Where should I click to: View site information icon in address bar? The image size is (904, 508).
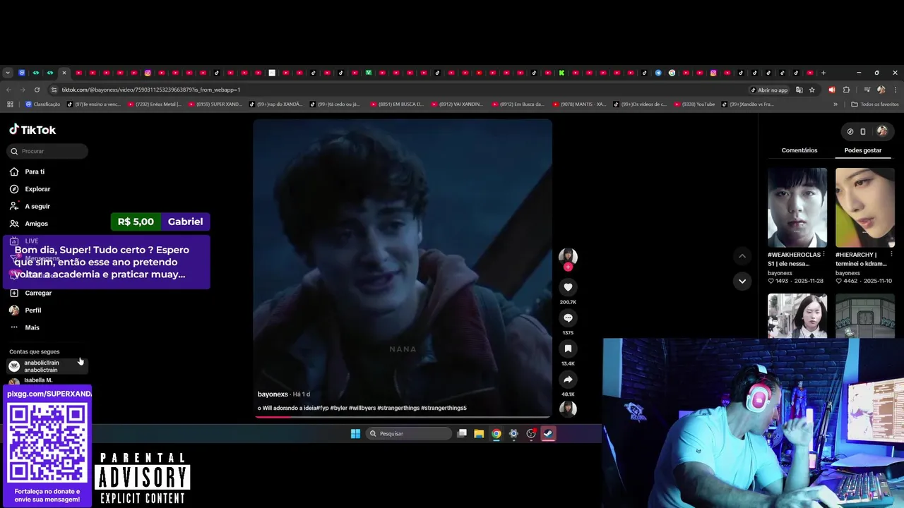tap(54, 90)
